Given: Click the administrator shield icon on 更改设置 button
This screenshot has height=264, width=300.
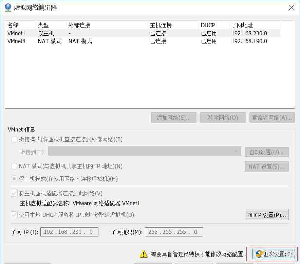Looking at the screenshot, I should click(259, 254).
